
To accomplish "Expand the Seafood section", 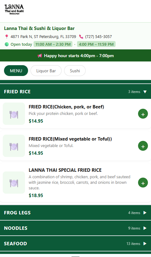I will tap(75, 243).
